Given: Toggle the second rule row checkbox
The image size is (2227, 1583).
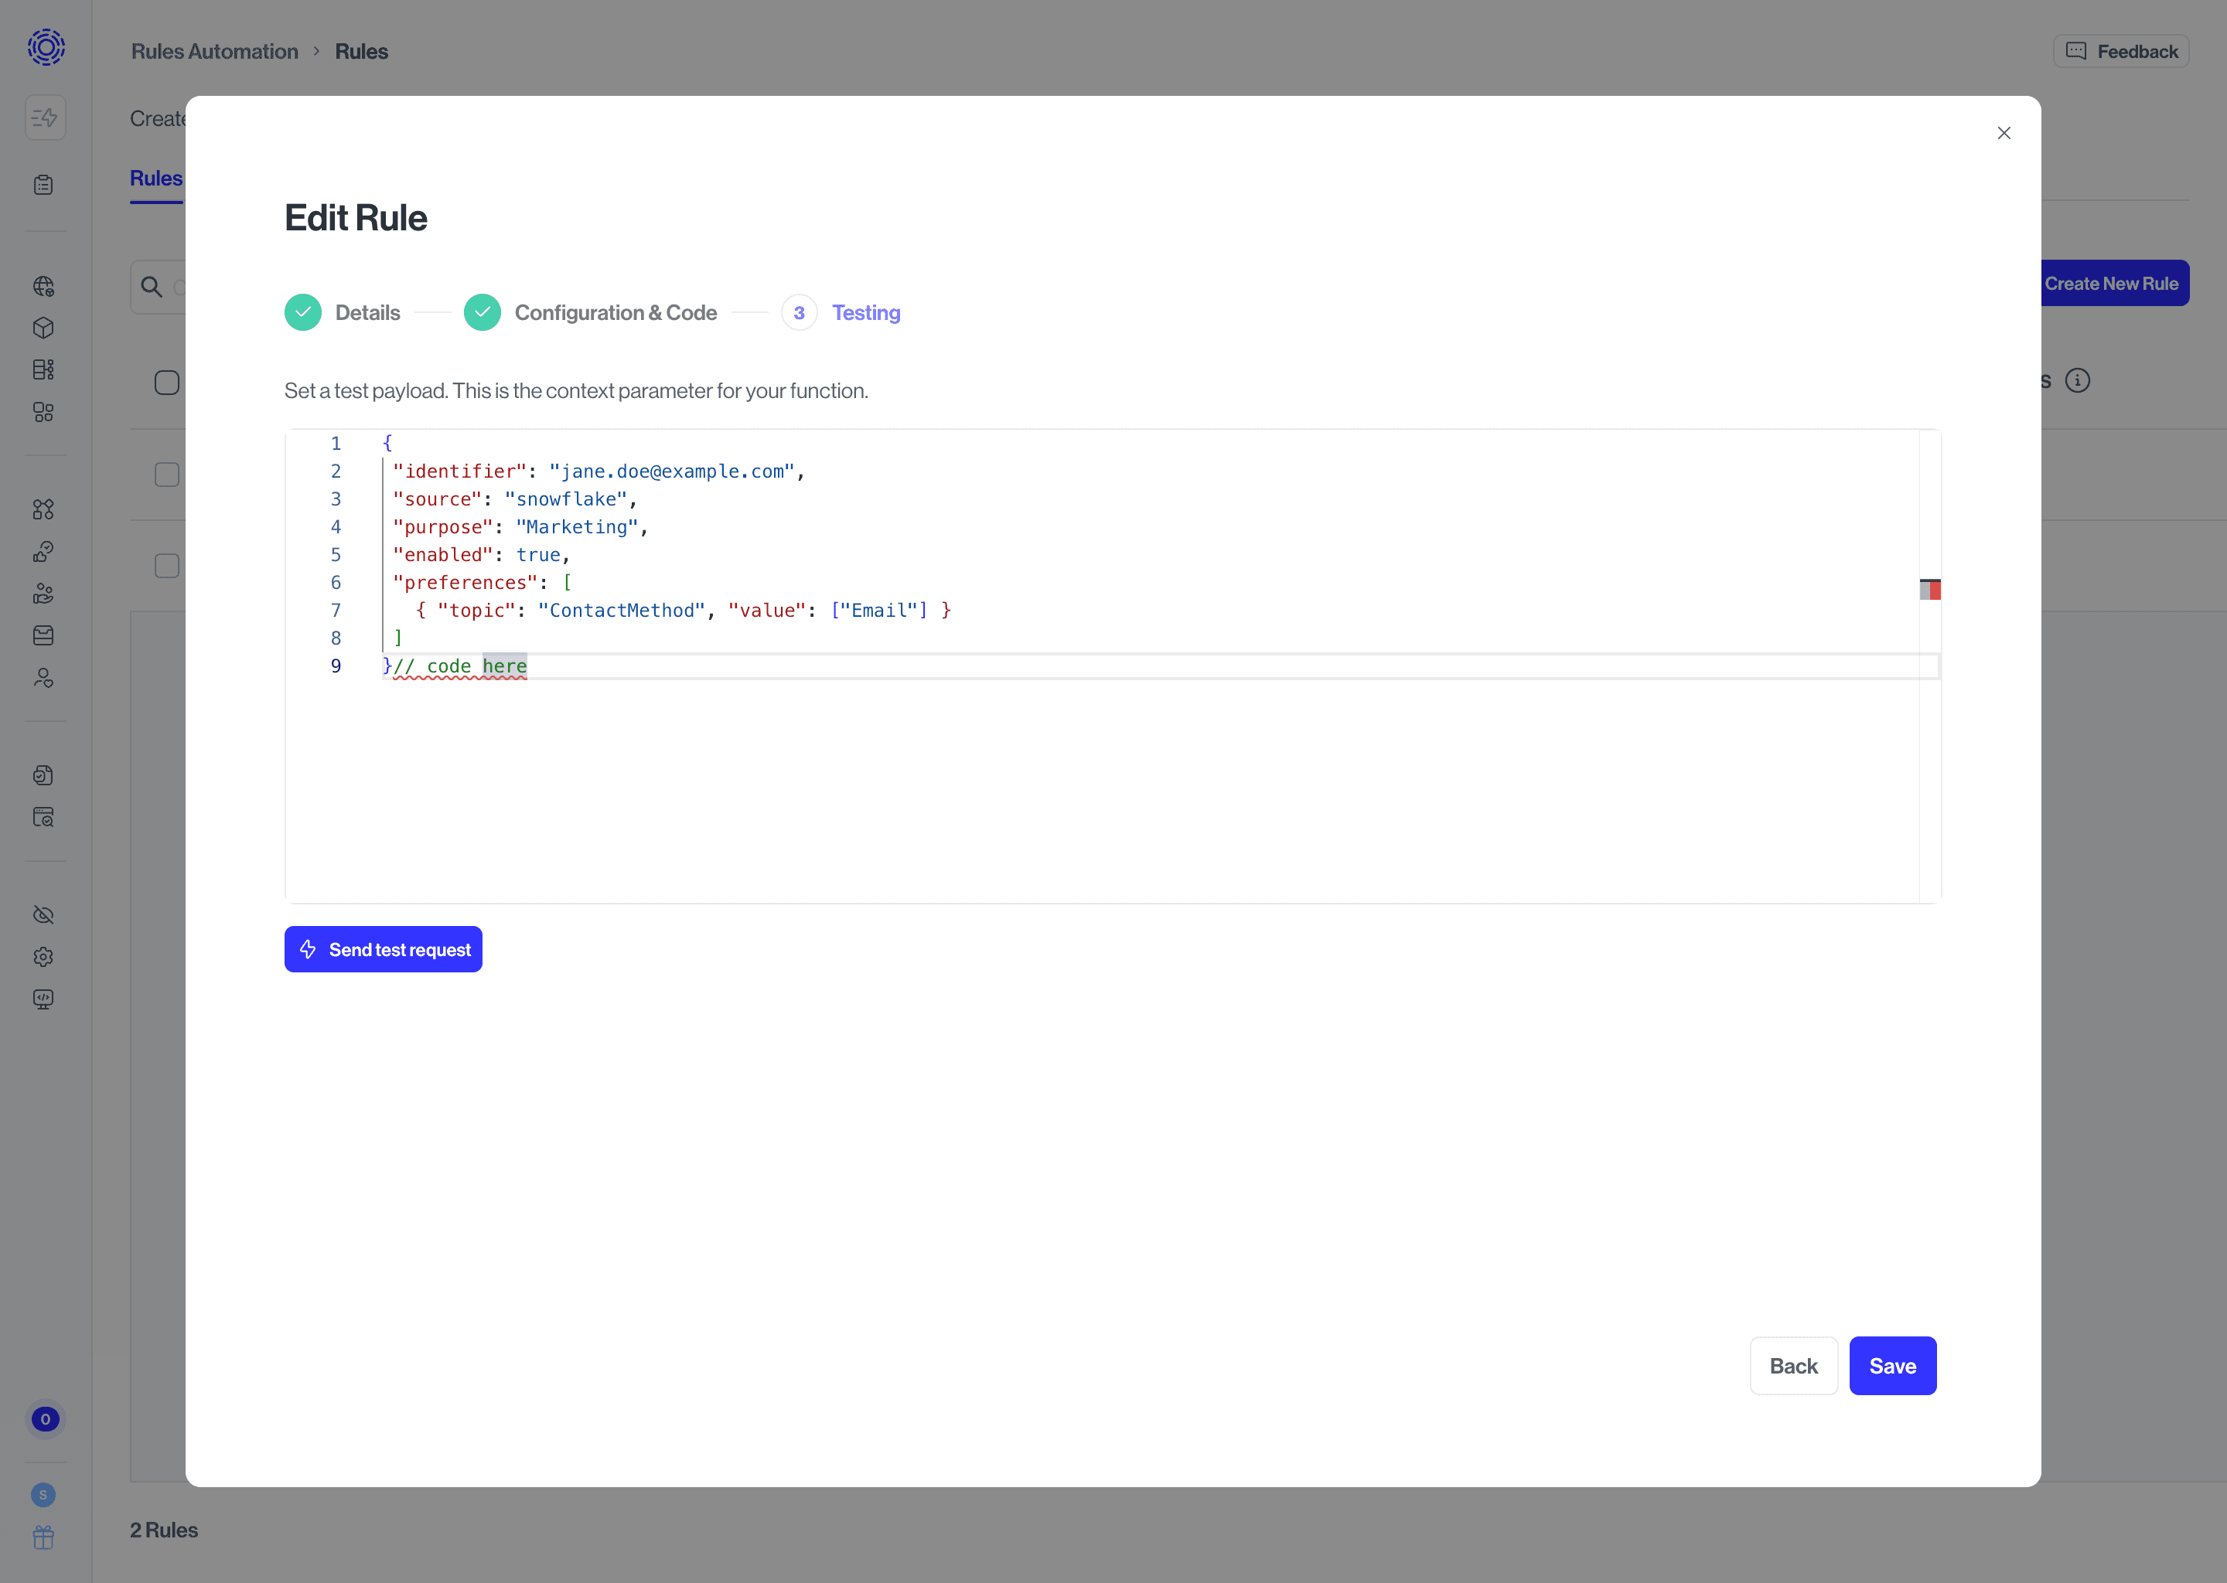Looking at the screenshot, I should tap(167, 565).
